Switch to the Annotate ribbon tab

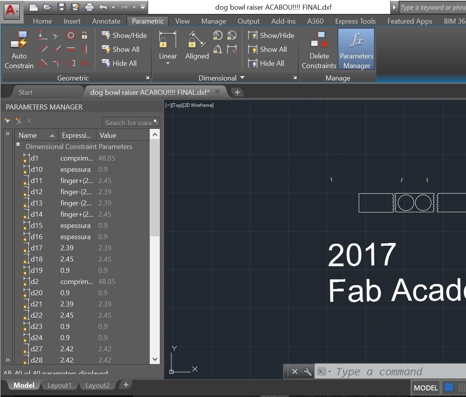(x=106, y=21)
